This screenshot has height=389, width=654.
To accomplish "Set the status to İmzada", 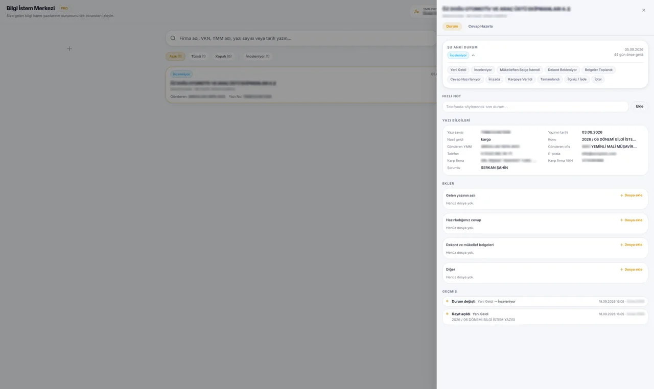I will point(494,80).
